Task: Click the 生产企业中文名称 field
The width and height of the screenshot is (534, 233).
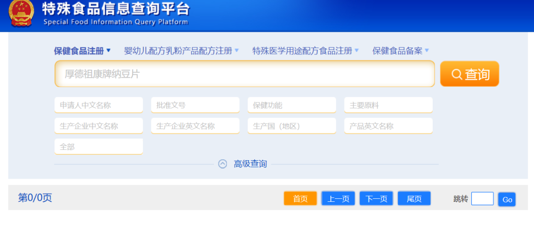Action: 98,126
